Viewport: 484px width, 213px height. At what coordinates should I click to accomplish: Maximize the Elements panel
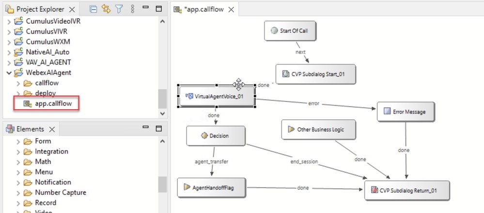tap(158, 128)
